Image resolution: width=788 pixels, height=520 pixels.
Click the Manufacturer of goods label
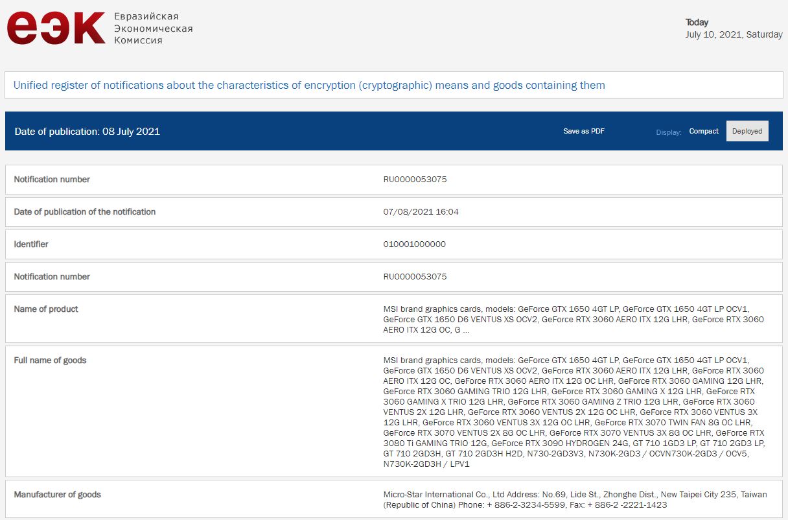[58, 495]
